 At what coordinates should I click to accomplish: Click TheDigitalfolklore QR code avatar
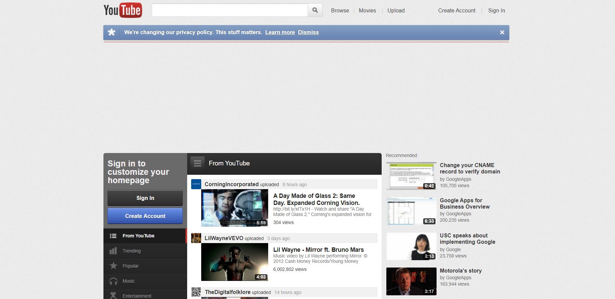[196, 292]
